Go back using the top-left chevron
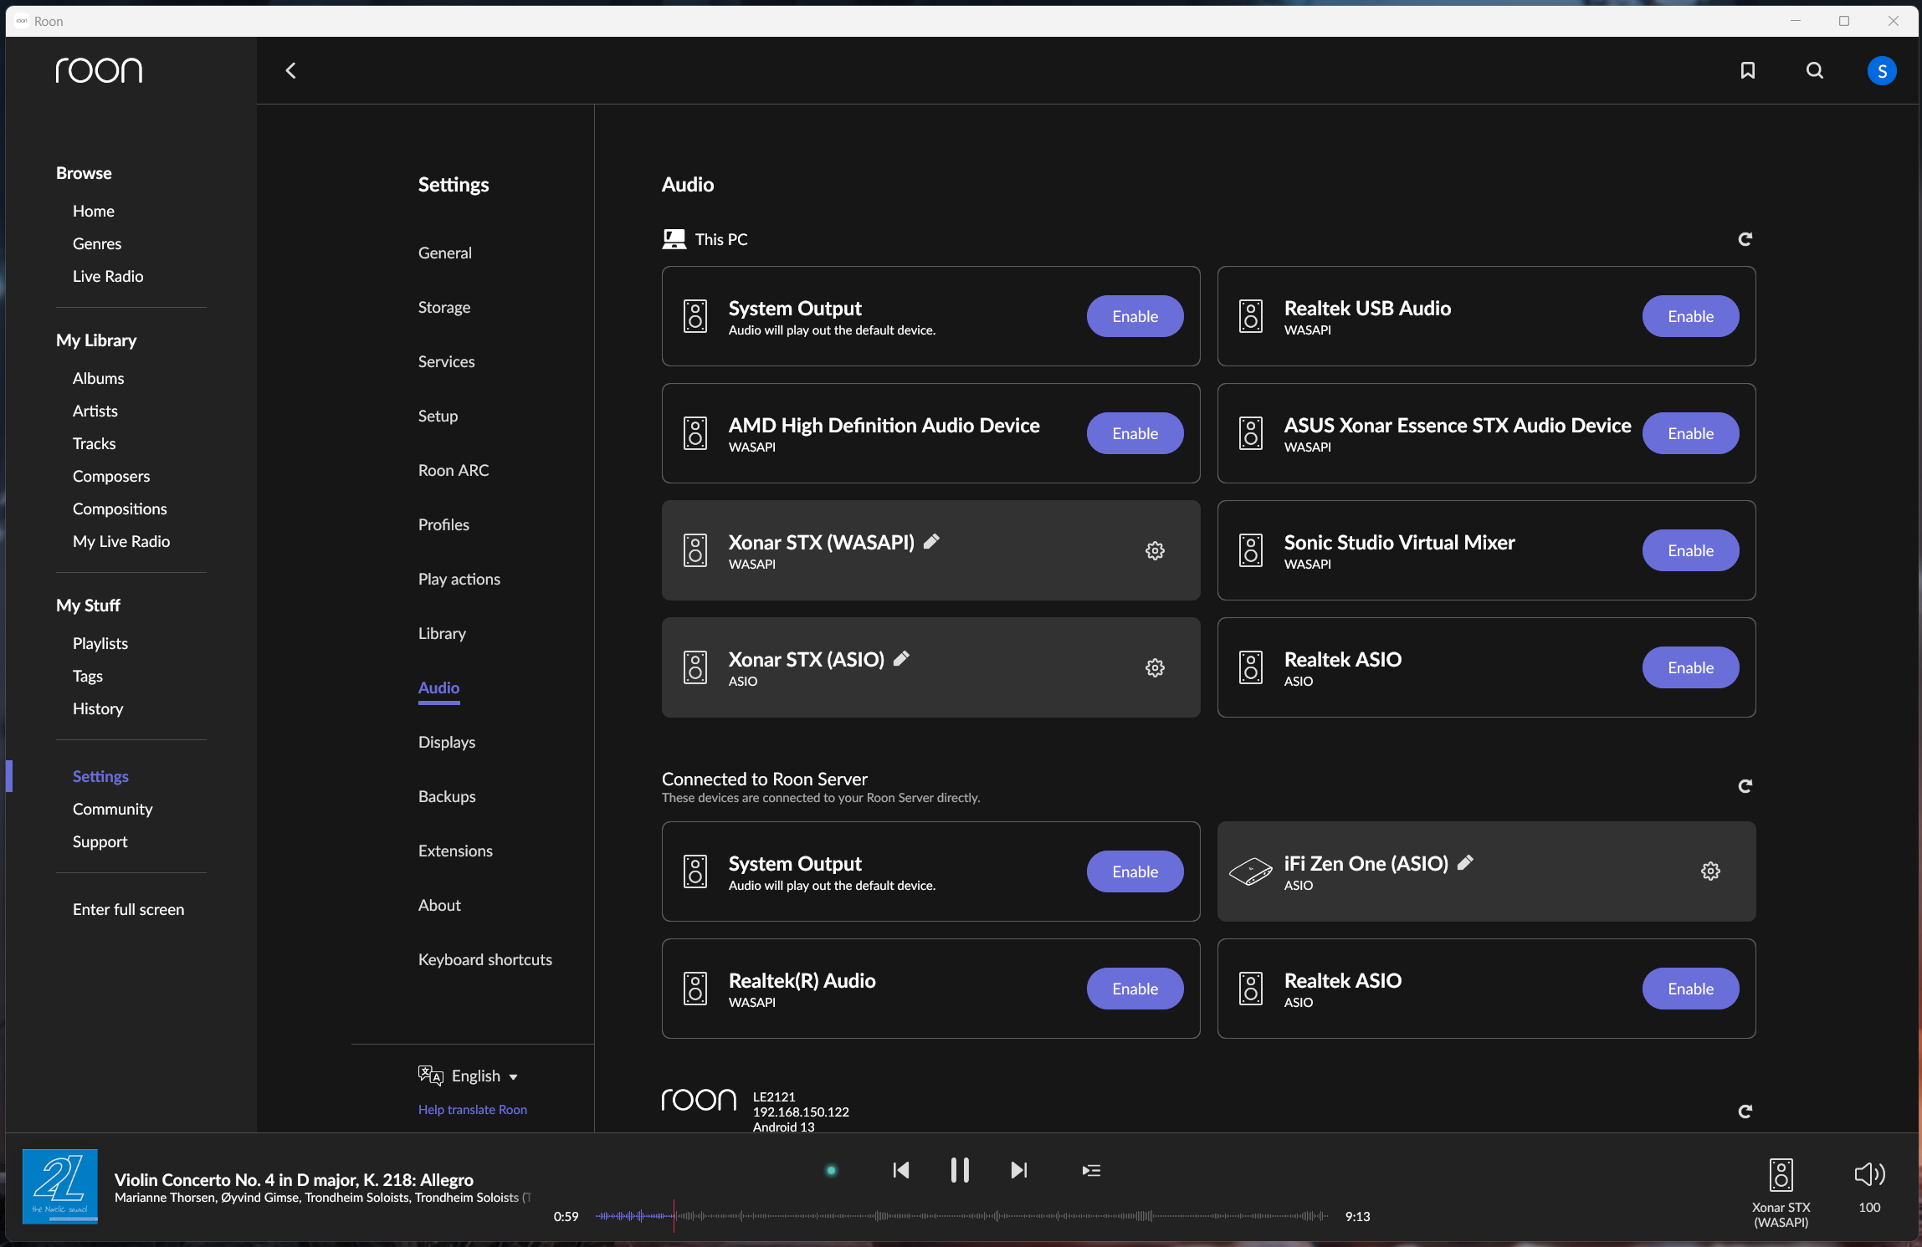The width and height of the screenshot is (1922, 1247). [290, 70]
